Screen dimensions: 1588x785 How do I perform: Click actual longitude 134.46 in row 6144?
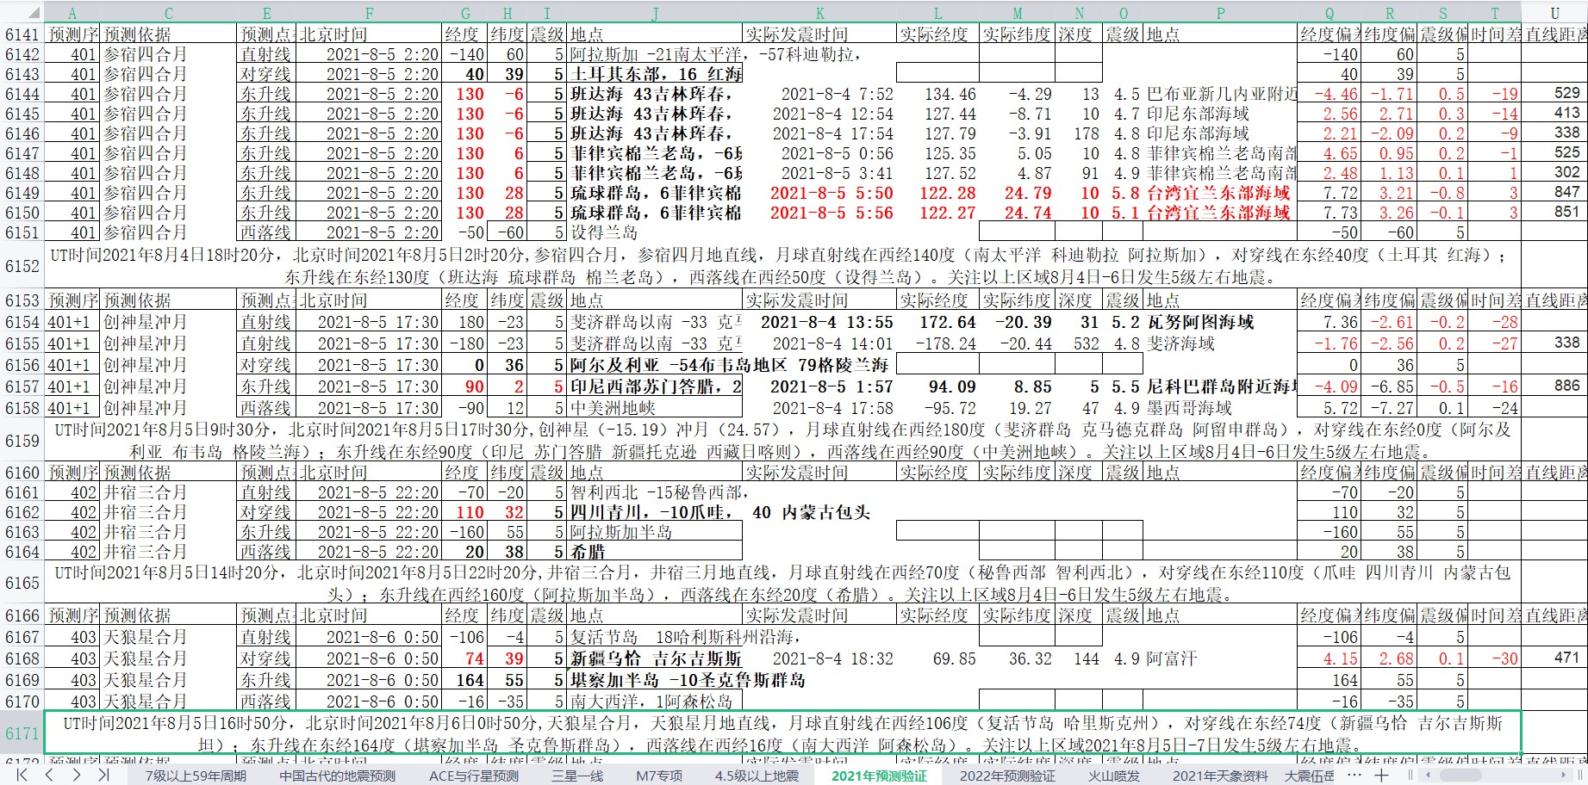(950, 94)
